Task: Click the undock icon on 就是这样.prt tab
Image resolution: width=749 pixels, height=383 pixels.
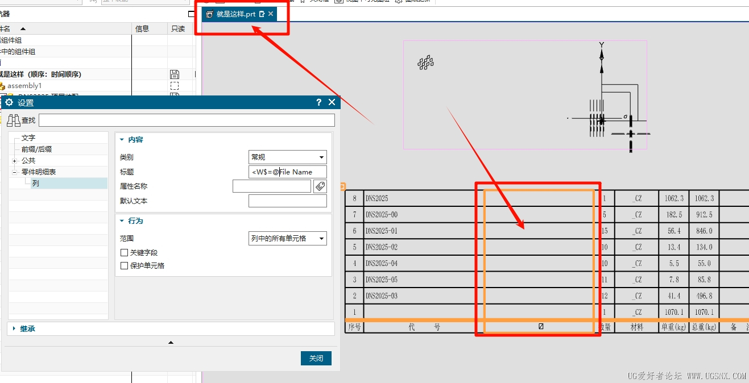Action: pos(262,14)
